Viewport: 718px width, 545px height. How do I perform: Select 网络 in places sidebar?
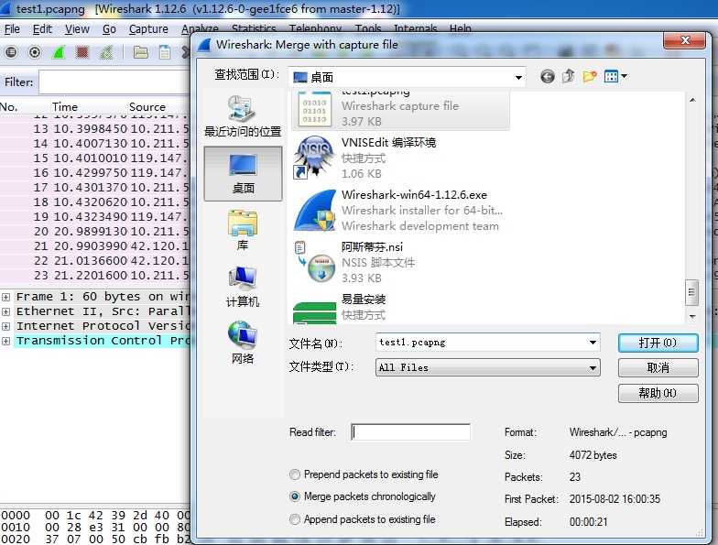coord(243,343)
